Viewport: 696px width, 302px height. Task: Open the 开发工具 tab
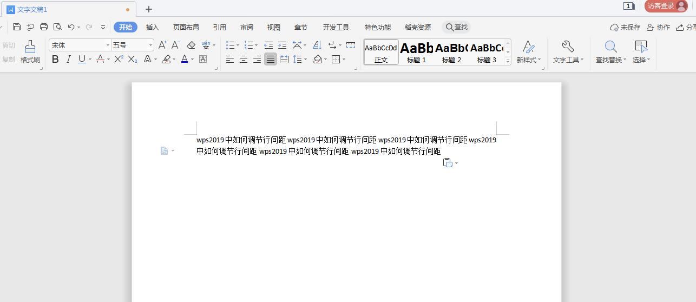[x=336, y=27]
